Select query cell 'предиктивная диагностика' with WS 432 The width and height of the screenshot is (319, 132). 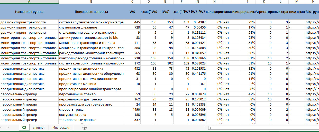coord(91,69)
